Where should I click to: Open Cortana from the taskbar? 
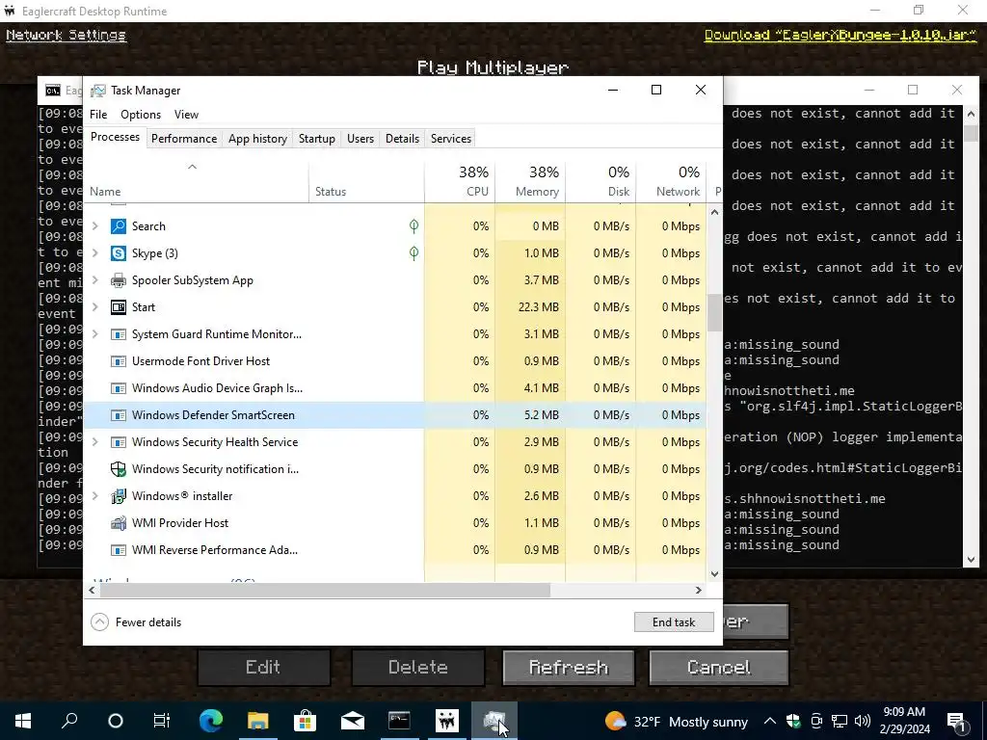[x=116, y=721]
